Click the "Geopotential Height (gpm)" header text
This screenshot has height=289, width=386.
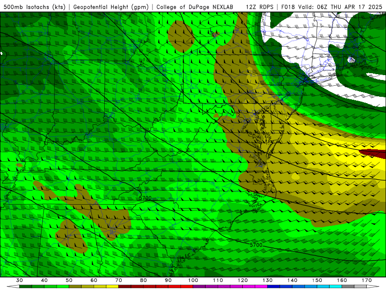(x=111, y=7)
